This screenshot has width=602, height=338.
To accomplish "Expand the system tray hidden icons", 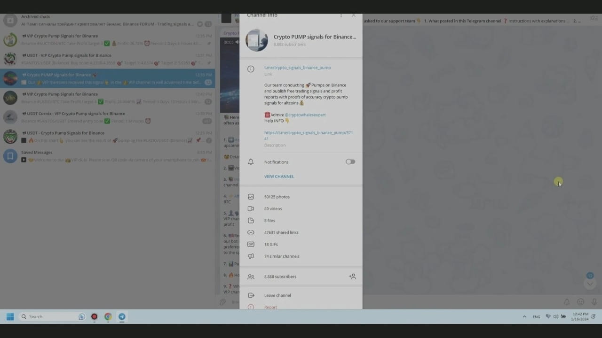I will (524, 316).
